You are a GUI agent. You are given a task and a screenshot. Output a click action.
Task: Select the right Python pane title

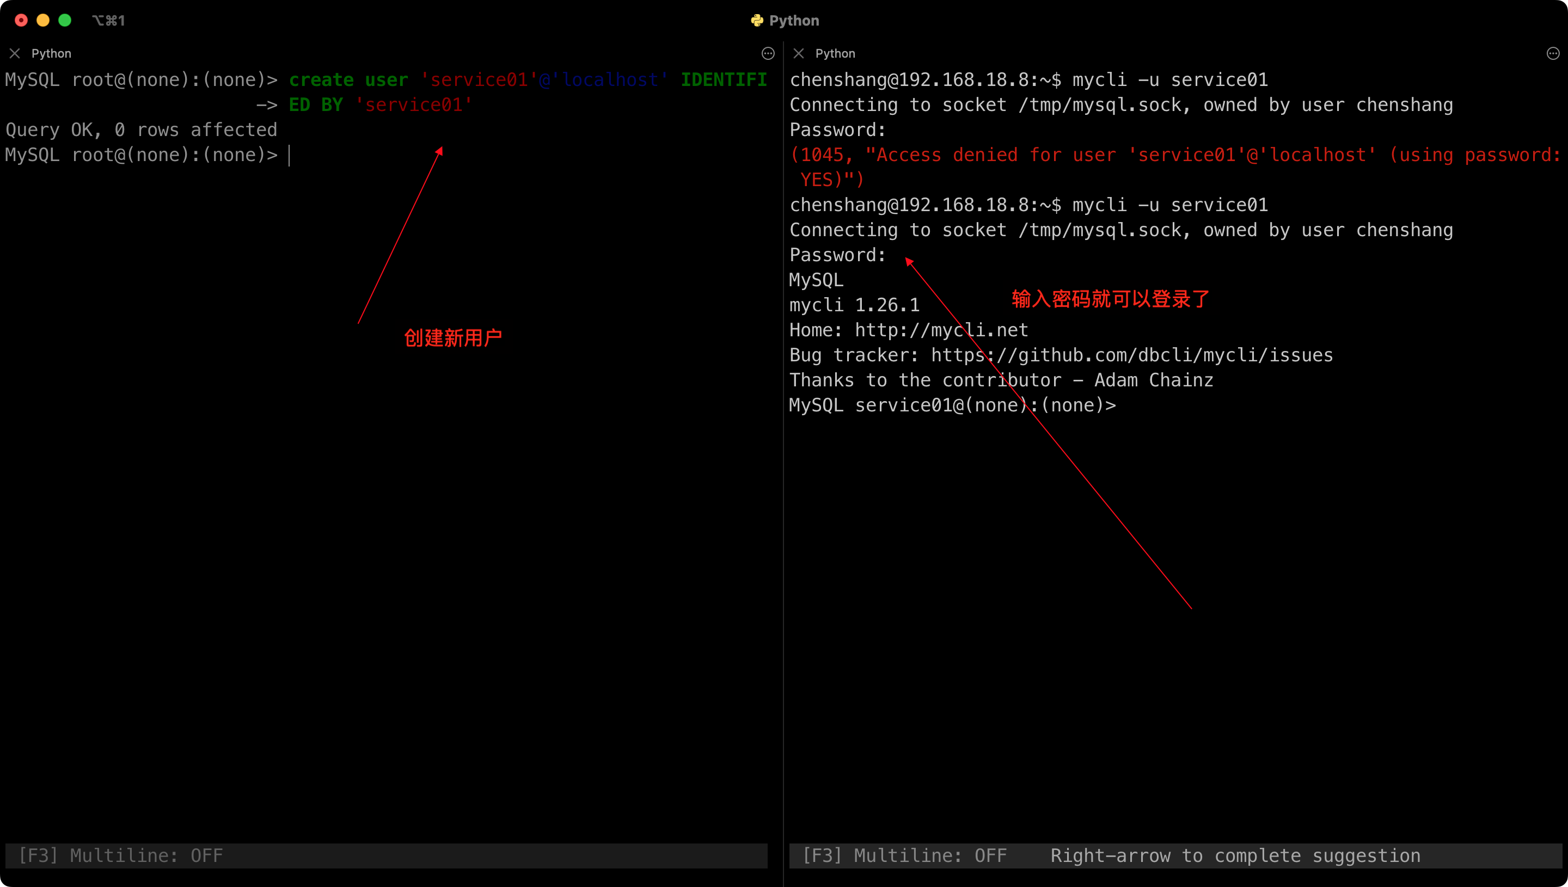pyautogui.click(x=835, y=54)
